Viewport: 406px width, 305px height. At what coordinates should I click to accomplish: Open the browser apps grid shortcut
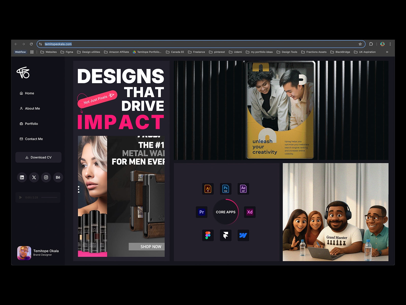click(32, 52)
